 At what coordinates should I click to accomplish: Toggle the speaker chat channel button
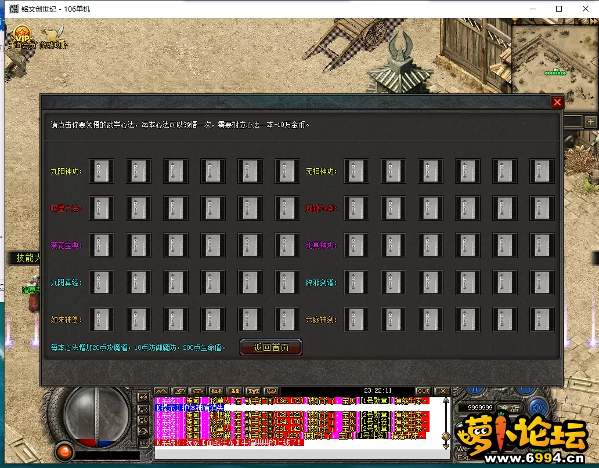143,397
